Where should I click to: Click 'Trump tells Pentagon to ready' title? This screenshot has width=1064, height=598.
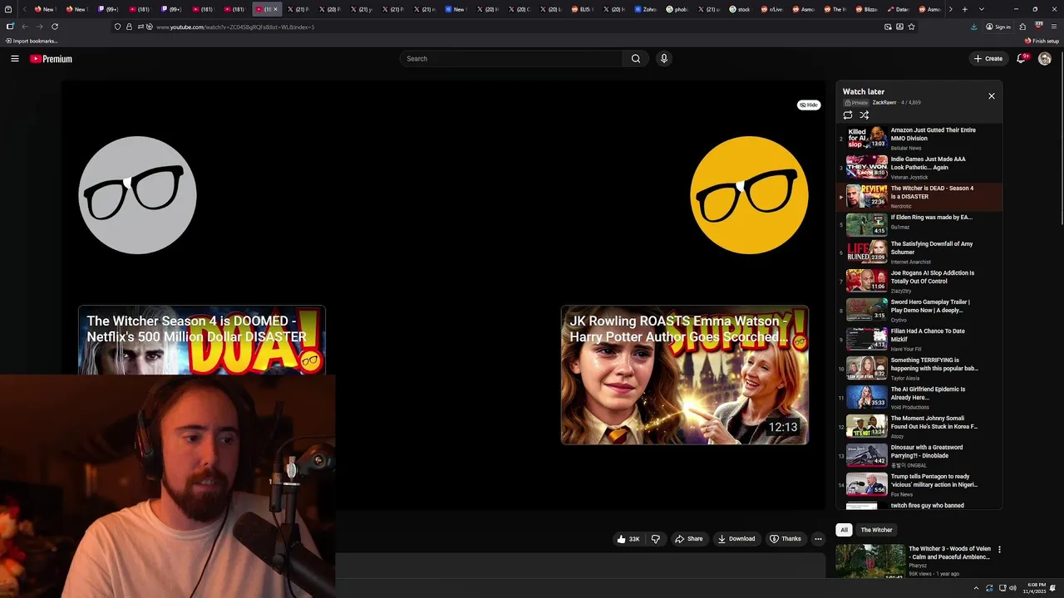934,481
